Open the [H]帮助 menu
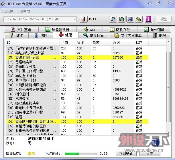The height and width of the screenshot is (160, 175). click(x=24, y=11)
